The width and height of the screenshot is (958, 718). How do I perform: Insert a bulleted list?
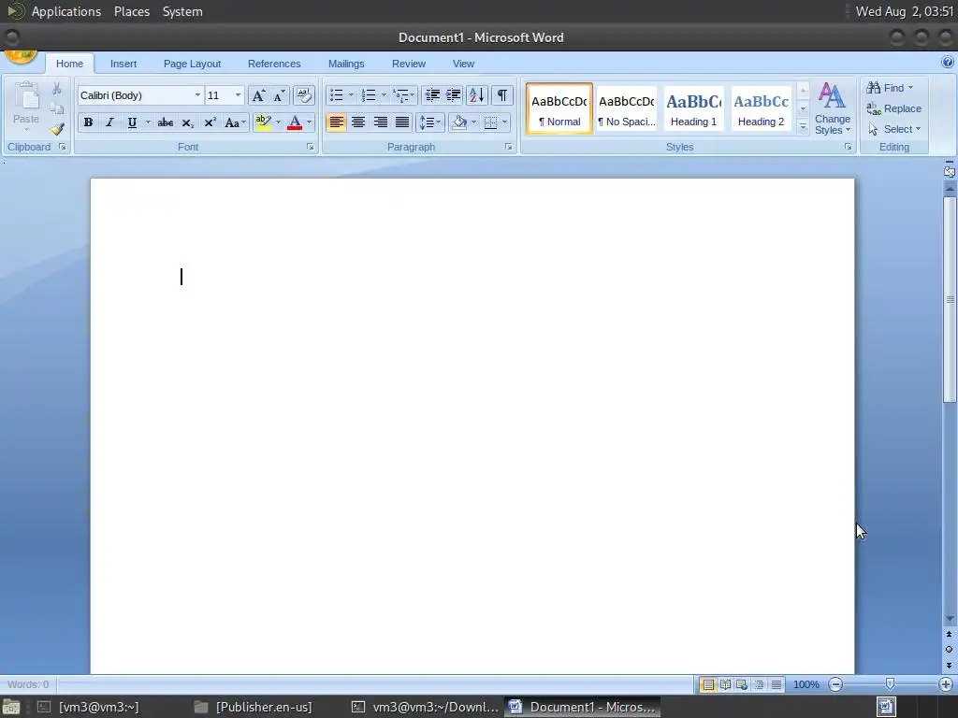click(336, 95)
